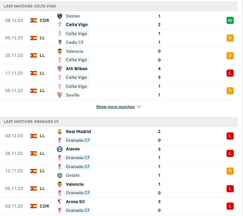Click the Cadiz CF club crest icon
The width and height of the screenshot is (243, 216).
coord(60,42)
